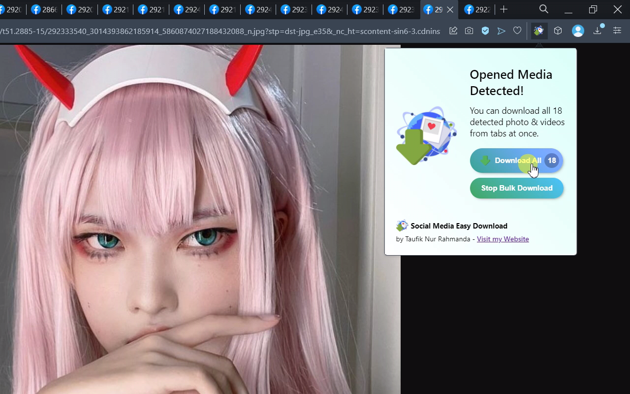This screenshot has width=630, height=394.
Task: Open the user profile avatar icon
Action: coord(578,31)
